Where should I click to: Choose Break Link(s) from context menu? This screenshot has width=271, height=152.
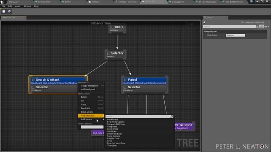pos(91,112)
